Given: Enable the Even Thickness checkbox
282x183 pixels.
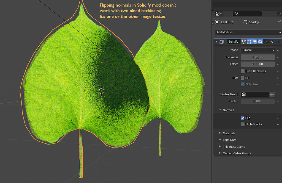Looking at the screenshot, I should 242,71.
